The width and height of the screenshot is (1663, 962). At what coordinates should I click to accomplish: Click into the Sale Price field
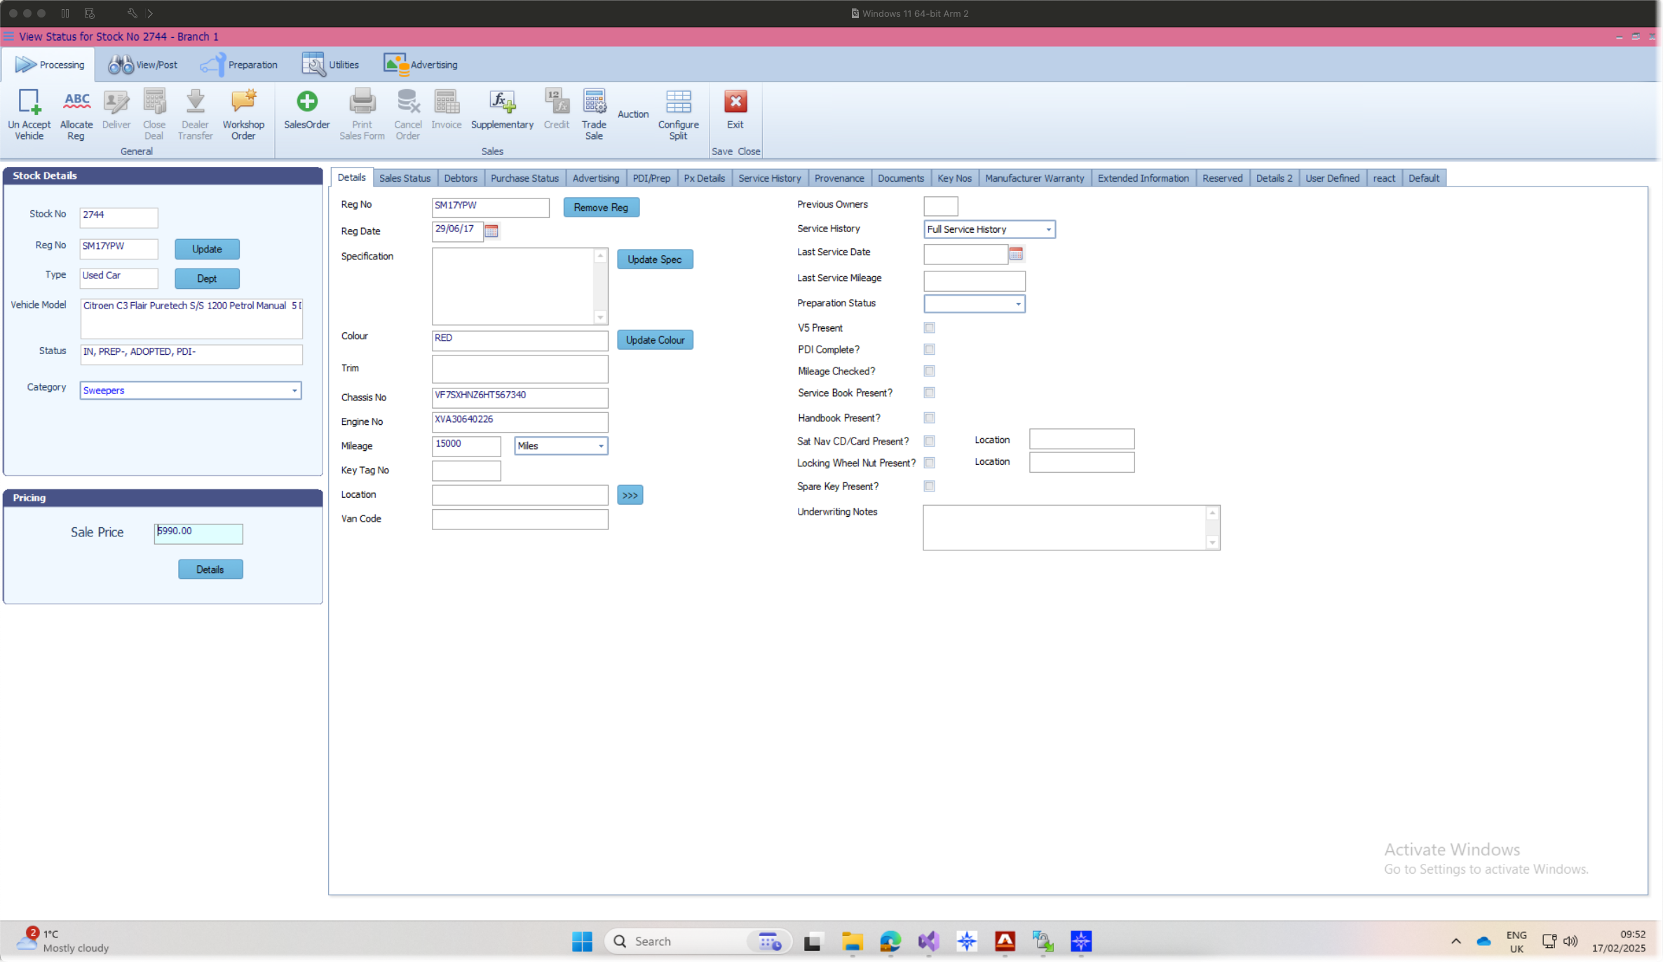(x=198, y=532)
